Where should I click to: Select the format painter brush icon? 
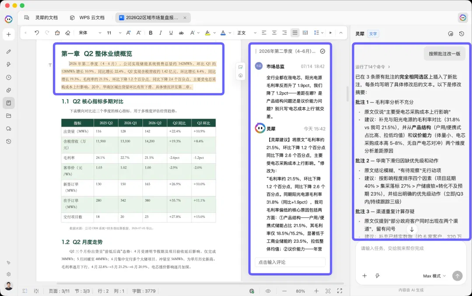click(57, 33)
